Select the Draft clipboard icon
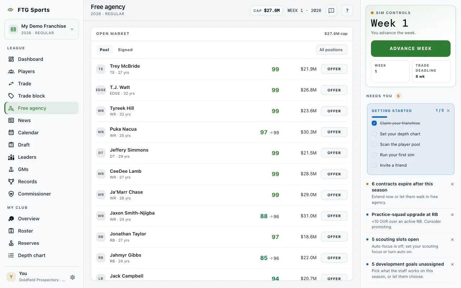 11,145
